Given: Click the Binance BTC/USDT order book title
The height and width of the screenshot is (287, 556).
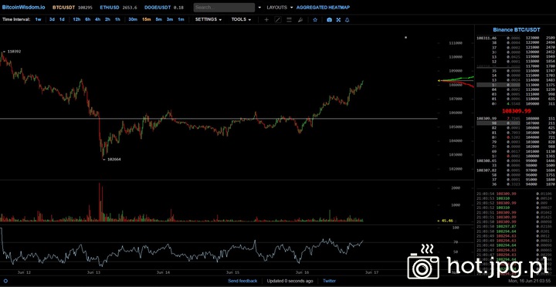Looking at the screenshot, I should click(517, 30).
